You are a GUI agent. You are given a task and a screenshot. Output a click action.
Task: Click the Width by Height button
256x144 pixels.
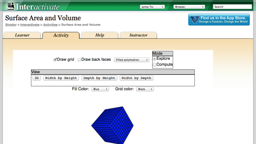pyautogui.click(x=61, y=78)
